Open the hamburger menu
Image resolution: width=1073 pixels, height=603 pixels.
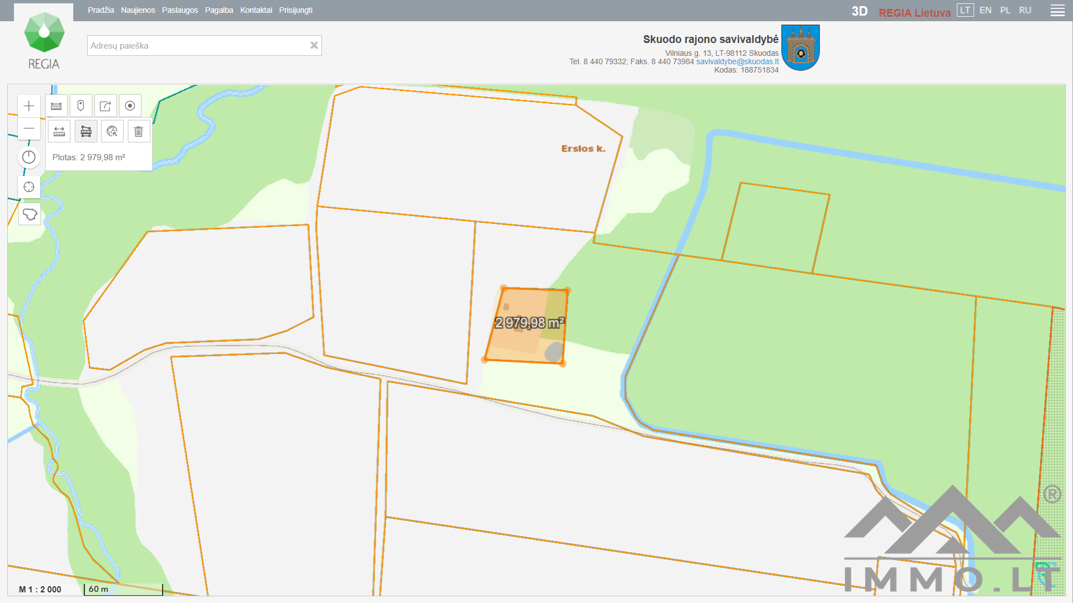1057,11
